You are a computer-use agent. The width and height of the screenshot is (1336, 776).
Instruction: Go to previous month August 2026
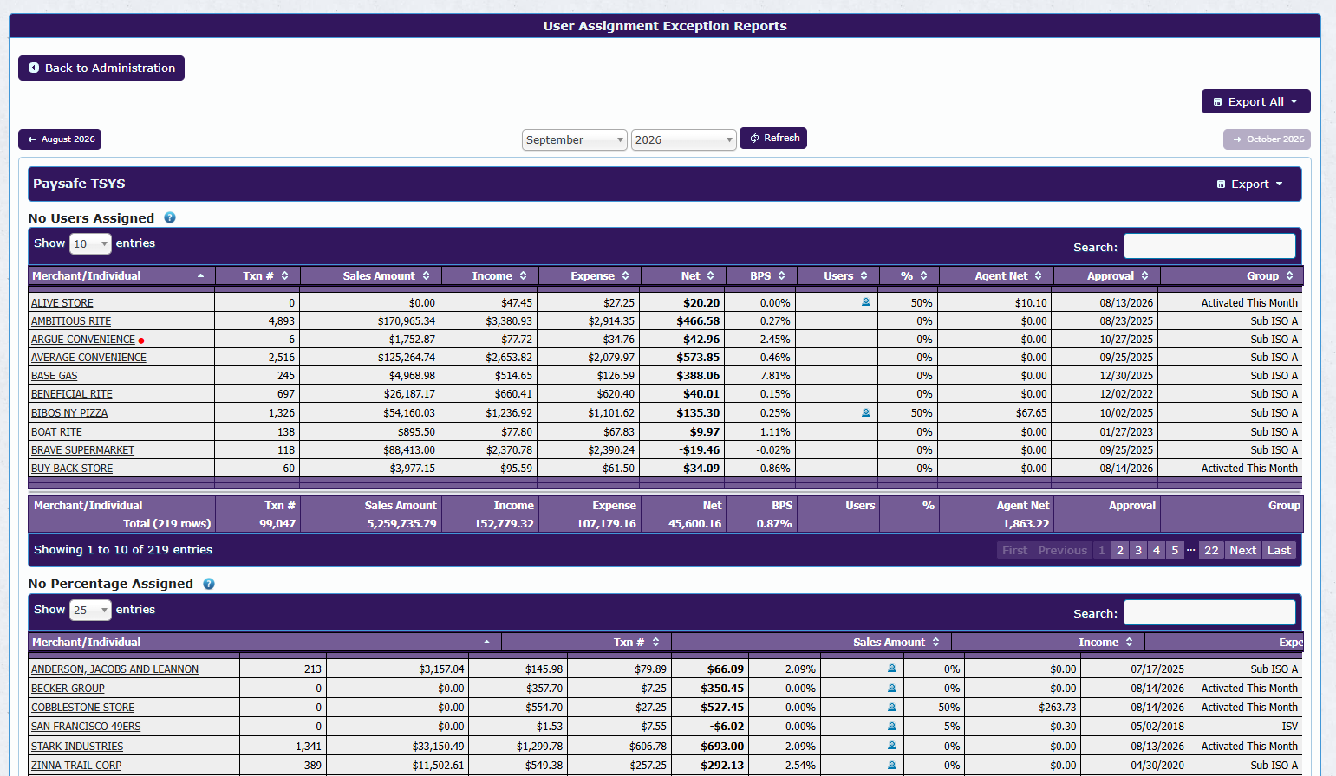point(60,139)
